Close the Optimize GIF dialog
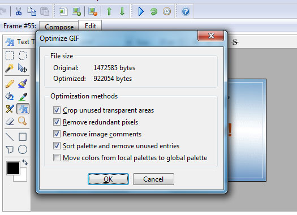This screenshot has width=297, height=215. (211, 36)
